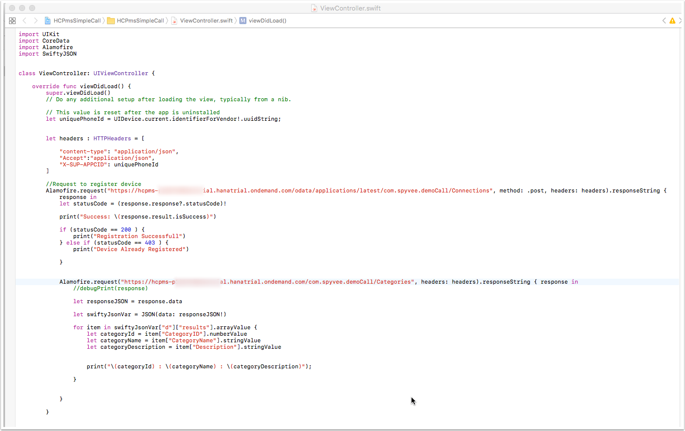The width and height of the screenshot is (685, 431).
Task: Click 'UIViewController' in the class declaration
Action: [x=120, y=73]
